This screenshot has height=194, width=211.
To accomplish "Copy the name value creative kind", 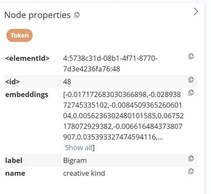I will pyautogui.click(x=191, y=171).
